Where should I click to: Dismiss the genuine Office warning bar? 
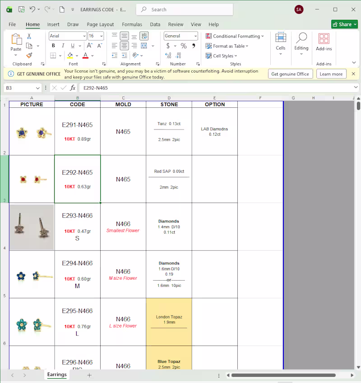point(353,74)
